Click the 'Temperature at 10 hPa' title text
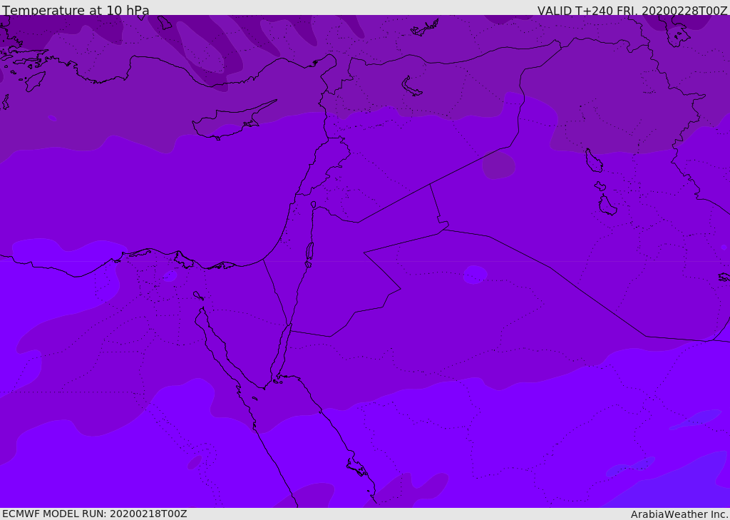 (x=76, y=10)
